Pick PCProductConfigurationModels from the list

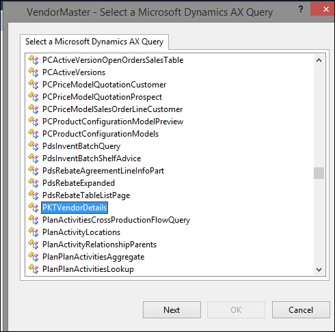pos(100,134)
